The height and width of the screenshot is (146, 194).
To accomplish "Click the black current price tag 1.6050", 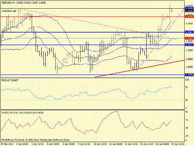I will tap(189, 11).
